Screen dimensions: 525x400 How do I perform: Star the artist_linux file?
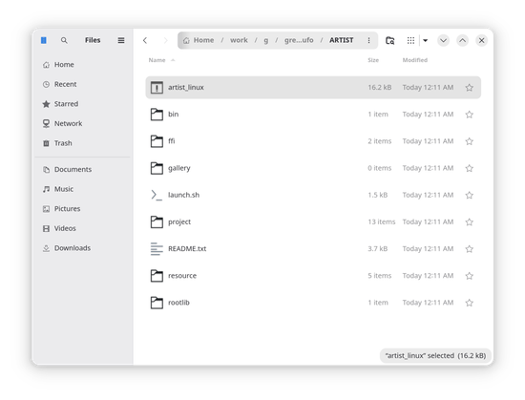pyautogui.click(x=469, y=88)
